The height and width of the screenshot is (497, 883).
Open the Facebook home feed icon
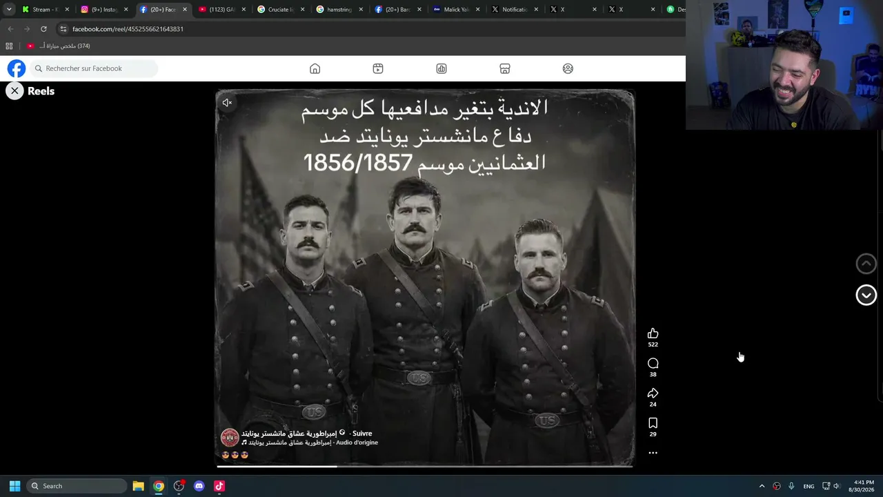(315, 68)
